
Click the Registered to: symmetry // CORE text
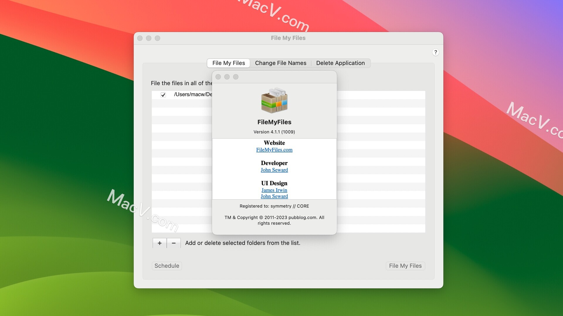pyautogui.click(x=274, y=206)
